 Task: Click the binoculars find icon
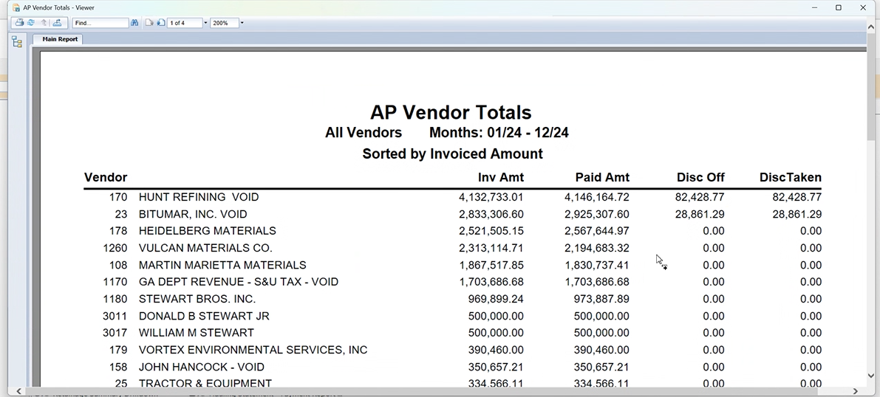[x=134, y=23]
